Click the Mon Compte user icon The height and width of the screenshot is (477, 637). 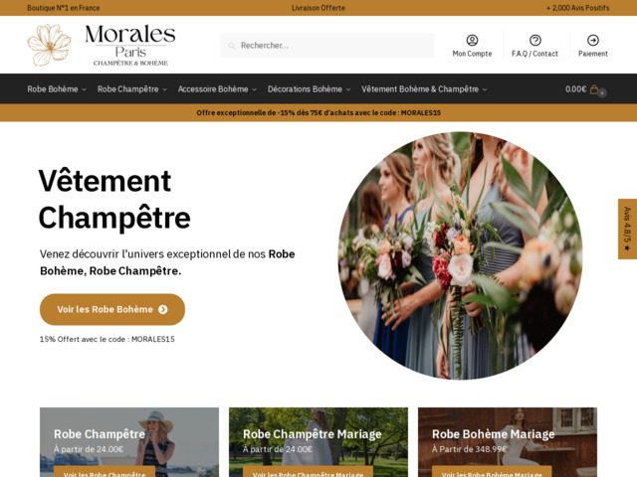point(472,40)
